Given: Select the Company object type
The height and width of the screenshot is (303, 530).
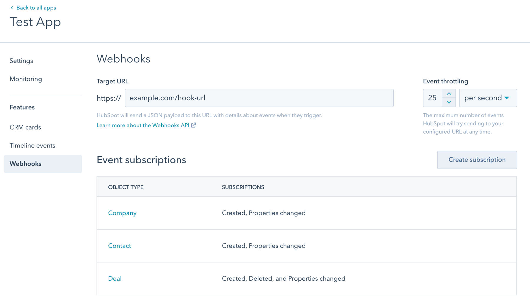Looking at the screenshot, I should coord(122,213).
